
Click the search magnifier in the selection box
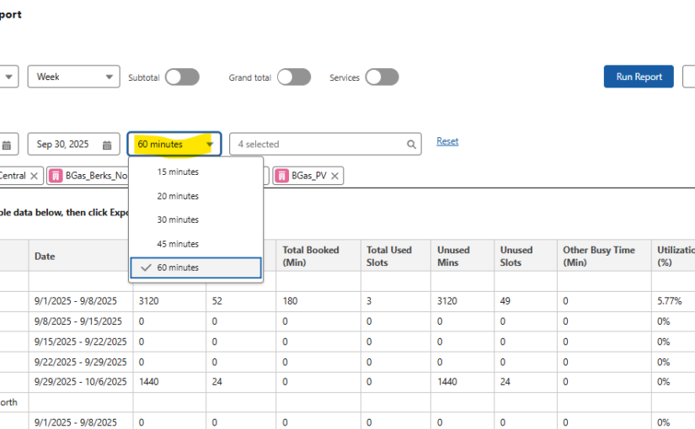point(412,145)
